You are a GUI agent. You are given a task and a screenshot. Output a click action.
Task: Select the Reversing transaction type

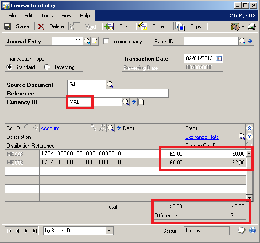47,67
